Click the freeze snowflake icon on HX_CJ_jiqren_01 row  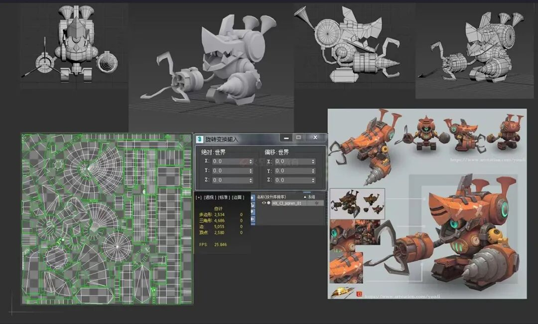tap(316, 203)
